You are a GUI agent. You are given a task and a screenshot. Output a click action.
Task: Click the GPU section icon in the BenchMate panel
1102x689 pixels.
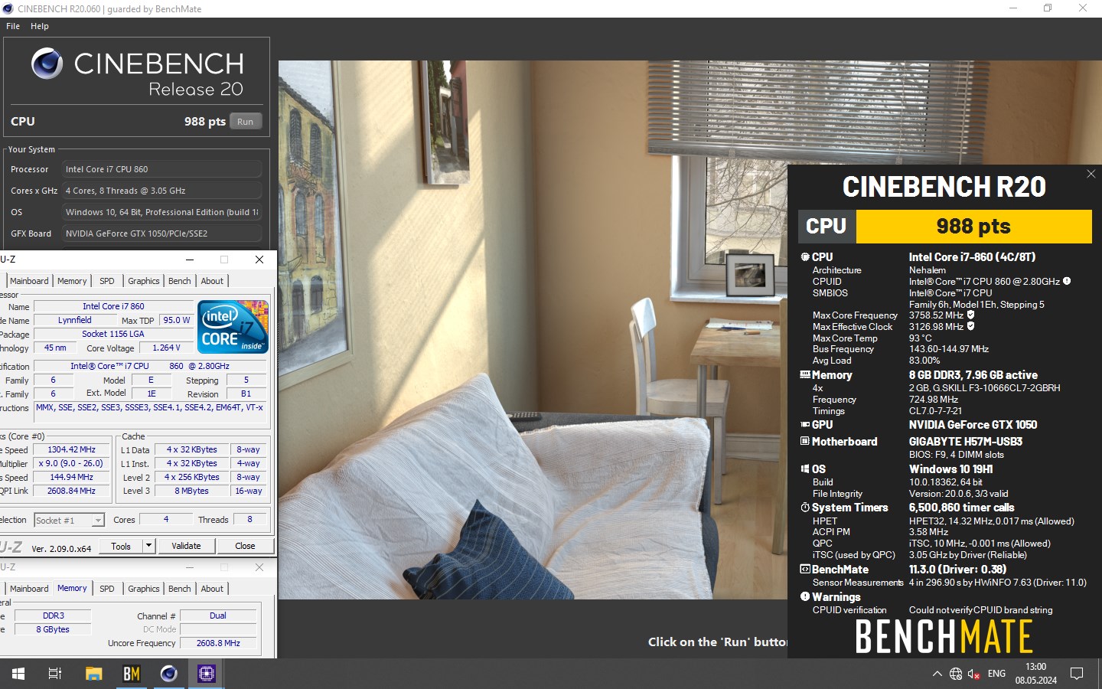point(805,425)
